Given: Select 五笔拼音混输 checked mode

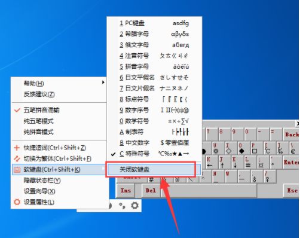Looking at the screenshot, I should pos(59,110).
